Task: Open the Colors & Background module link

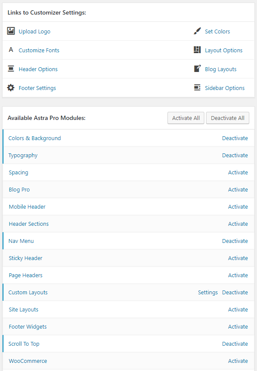Action: 35,138
